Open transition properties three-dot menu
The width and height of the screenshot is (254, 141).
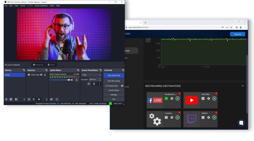point(99,84)
